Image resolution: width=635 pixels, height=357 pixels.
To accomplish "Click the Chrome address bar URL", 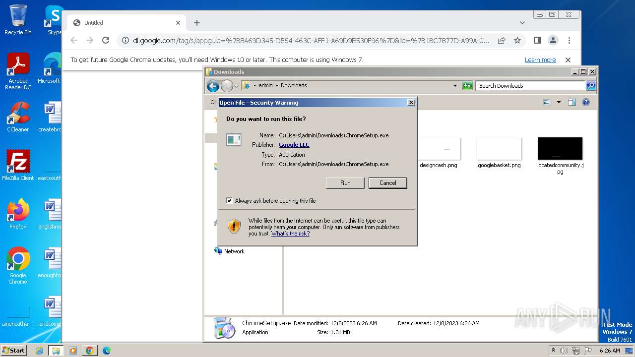I will [311, 40].
